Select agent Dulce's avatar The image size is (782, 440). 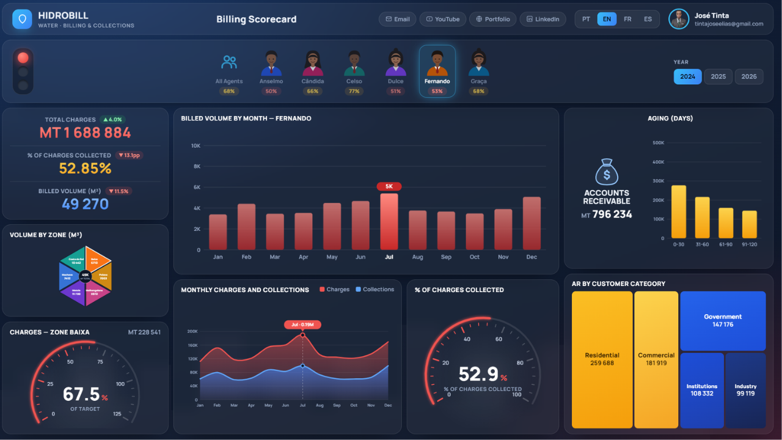point(396,63)
